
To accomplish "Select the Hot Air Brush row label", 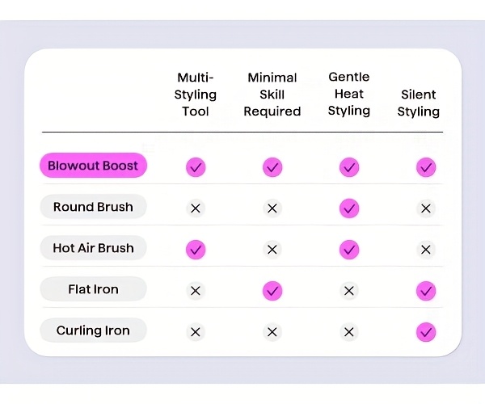I will [x=93, y=248].
